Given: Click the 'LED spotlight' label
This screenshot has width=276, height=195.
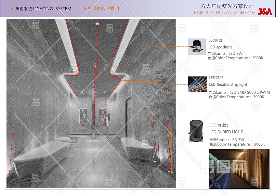Looking at the screenshot, I should [x=220, y=47].
